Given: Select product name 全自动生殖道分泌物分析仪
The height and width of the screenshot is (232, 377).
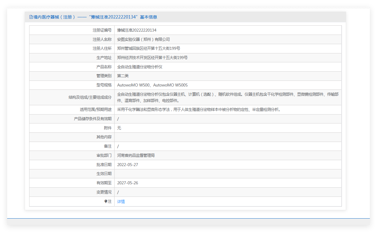Looking at the screenshot, I should 140,67.
